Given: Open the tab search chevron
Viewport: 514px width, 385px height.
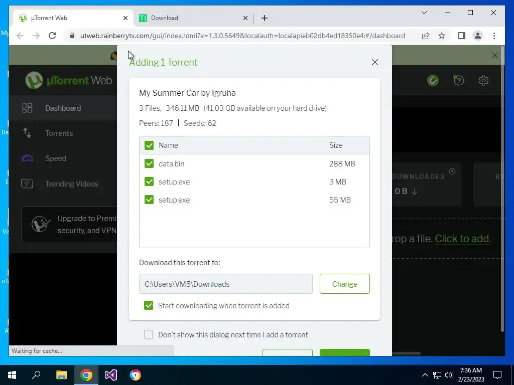Looking at the screenshot, I should pyautogui.click(x=424, y=13).
